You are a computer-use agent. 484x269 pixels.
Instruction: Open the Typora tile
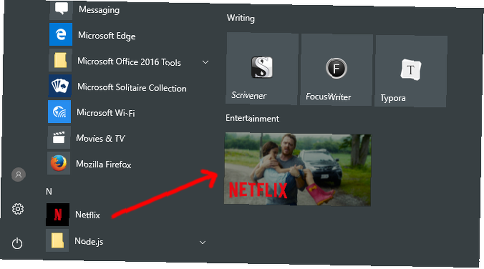[411, 71]
